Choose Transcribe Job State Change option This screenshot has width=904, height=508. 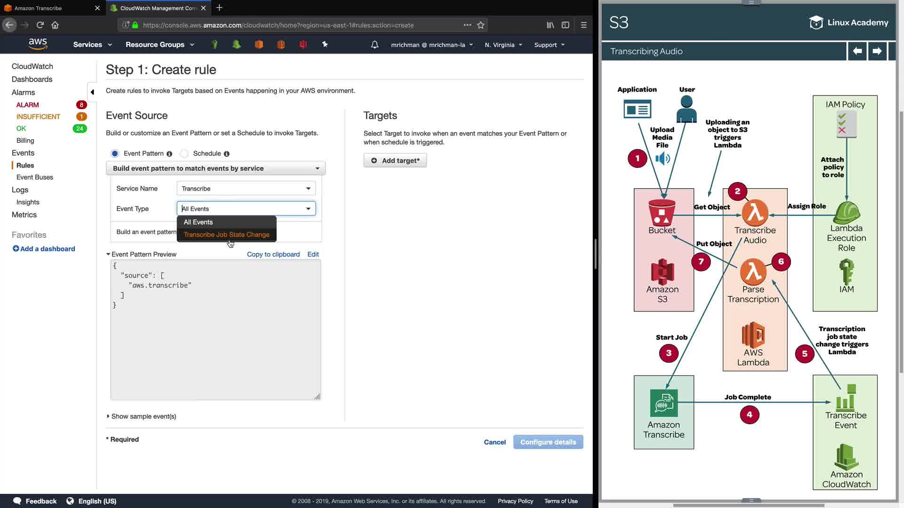[x=226, y=235]
